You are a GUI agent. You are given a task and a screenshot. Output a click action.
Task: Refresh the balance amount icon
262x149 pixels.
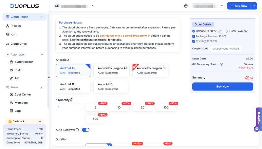click(220, 31)
